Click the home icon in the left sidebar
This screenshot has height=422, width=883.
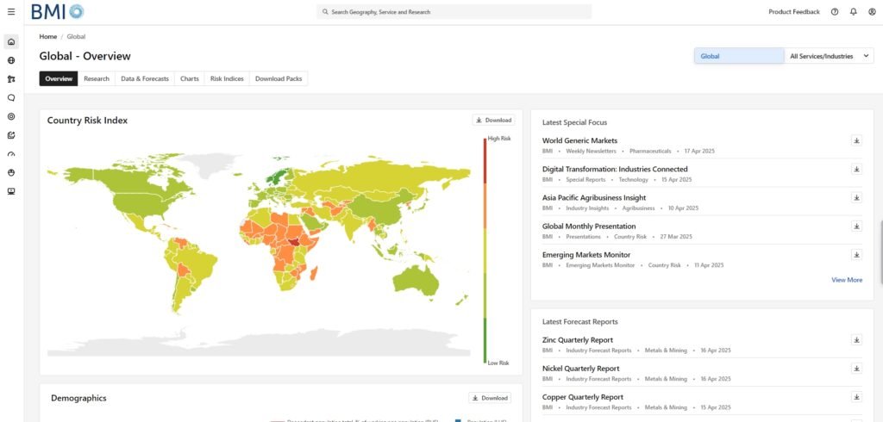pyautogui.click(x=11, y=42)
